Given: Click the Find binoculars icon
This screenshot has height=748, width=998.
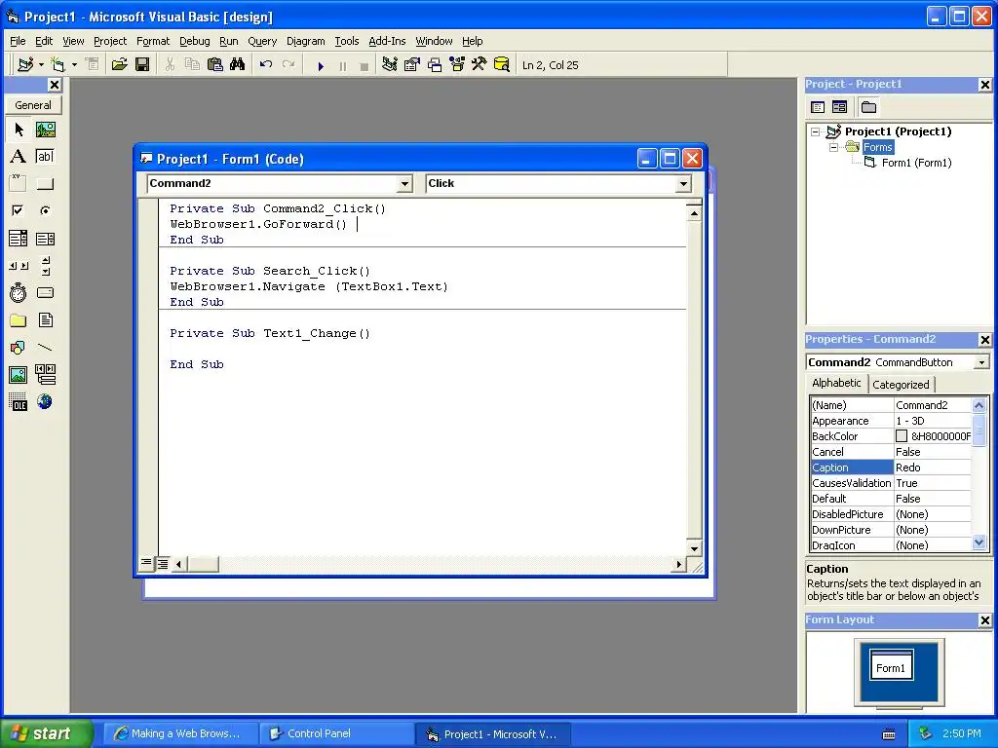Looking at the screenshot, I should point(238,65).
